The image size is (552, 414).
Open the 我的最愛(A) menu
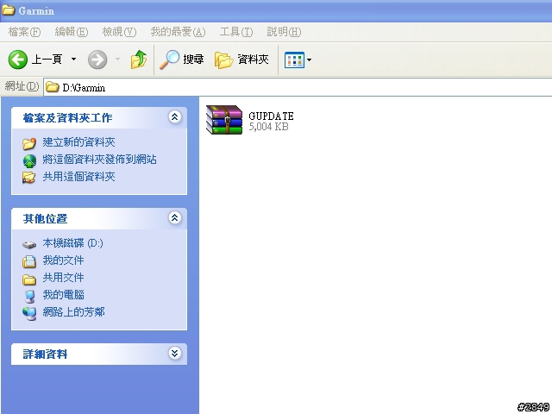pyautogui.click(x=178, y=32)
